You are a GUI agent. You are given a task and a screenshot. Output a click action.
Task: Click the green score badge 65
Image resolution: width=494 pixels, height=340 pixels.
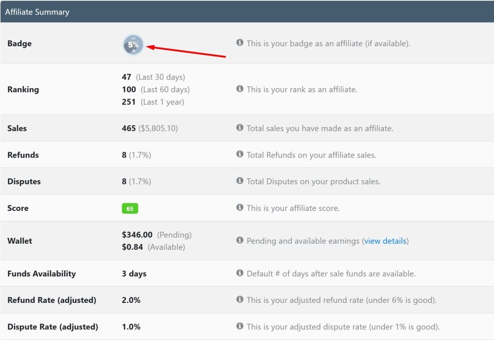click(130, 209)
